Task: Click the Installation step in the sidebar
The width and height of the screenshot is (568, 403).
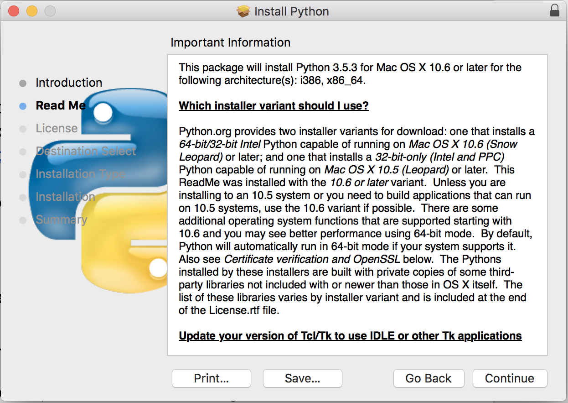Action: click(65, 197)
